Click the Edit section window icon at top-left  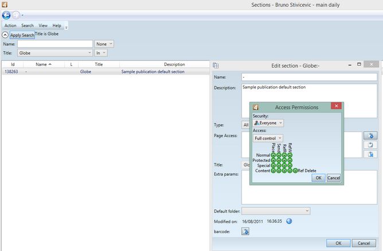pyautogui.click(x=216, y=65)
